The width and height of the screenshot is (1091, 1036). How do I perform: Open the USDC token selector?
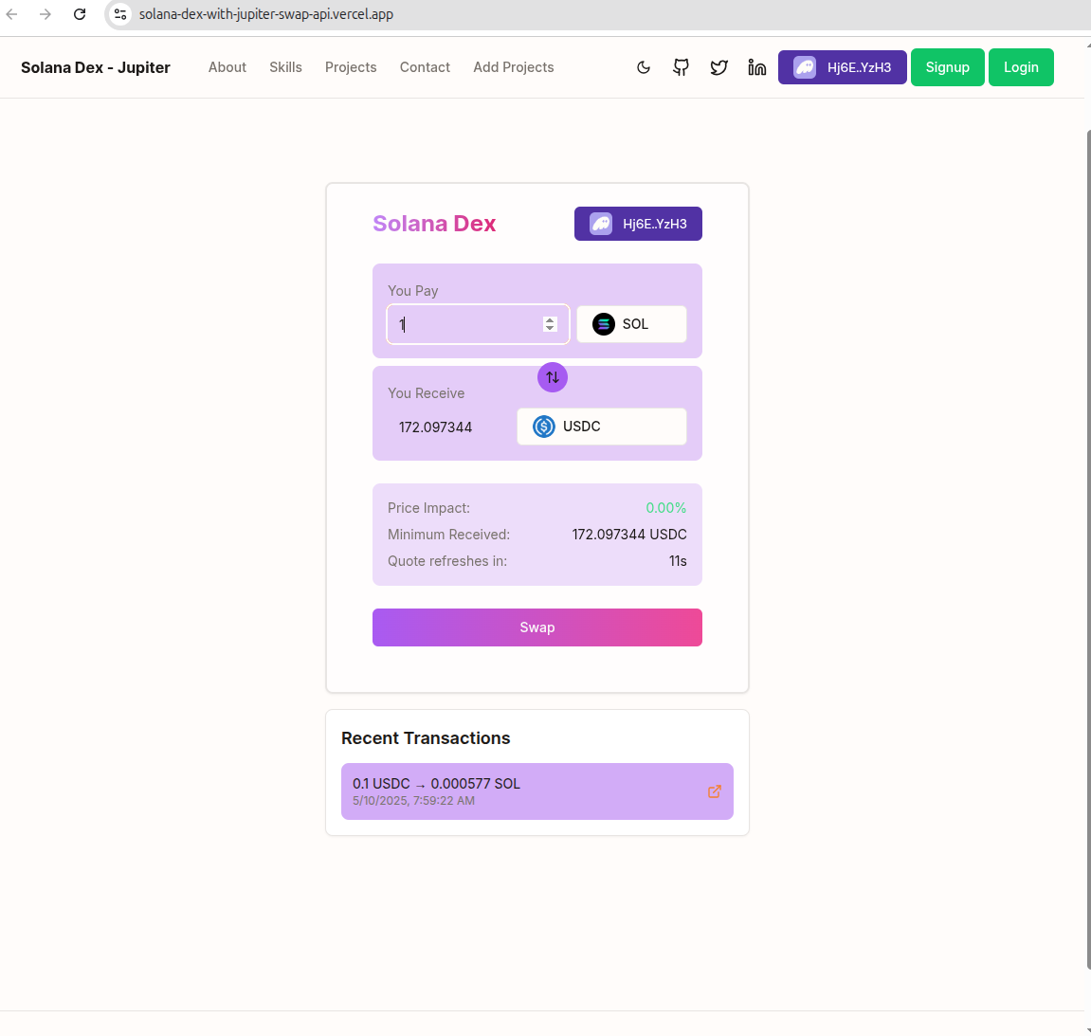click(x=601, y=427)
